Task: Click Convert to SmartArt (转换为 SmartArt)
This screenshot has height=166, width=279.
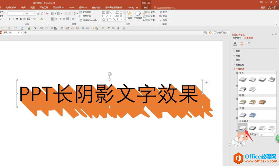Action: (89, 20)
